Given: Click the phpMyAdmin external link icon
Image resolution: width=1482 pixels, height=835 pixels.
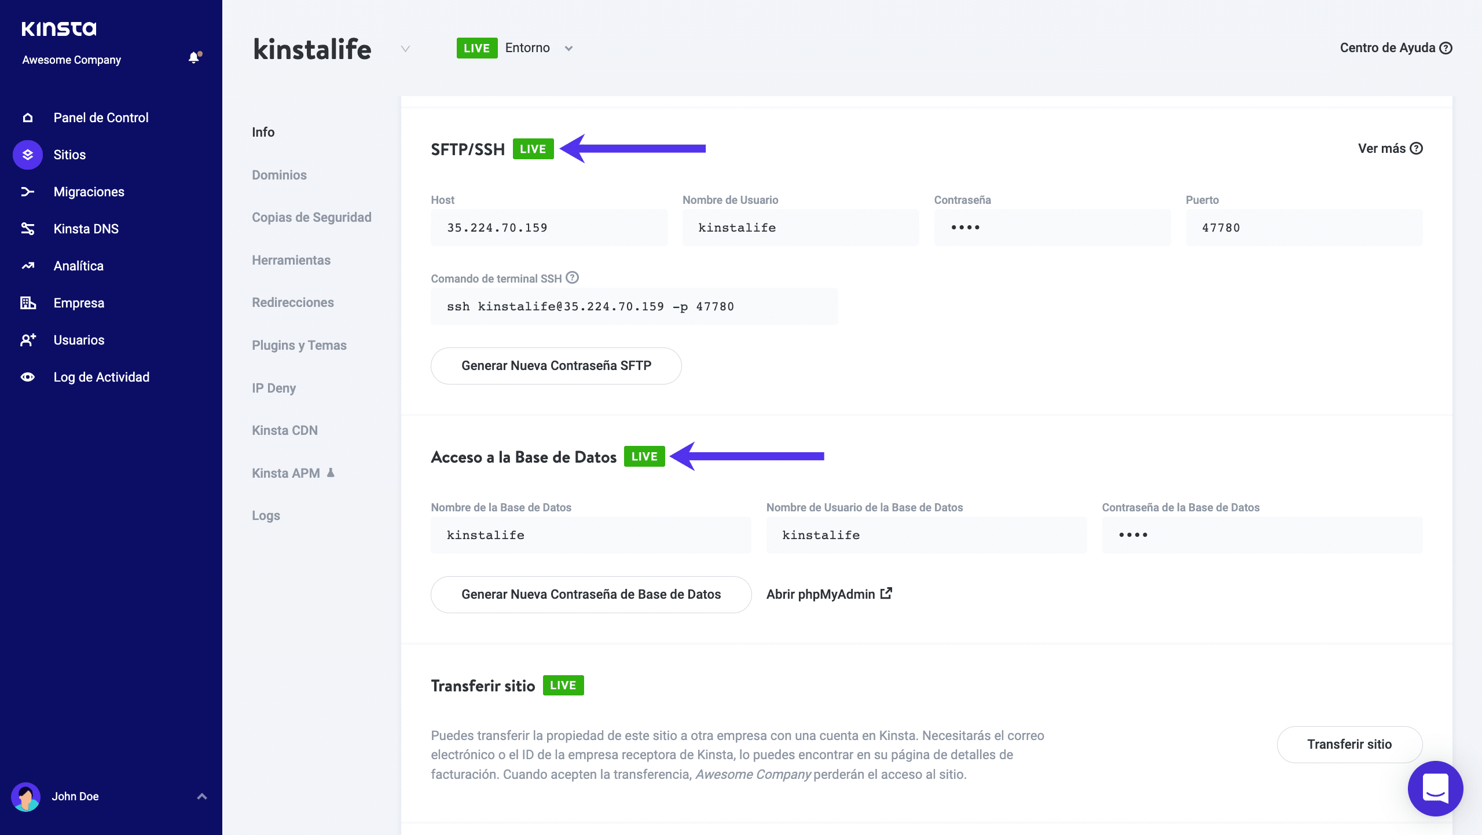Looking at the screenshot, I should pyautogui.click(x=886, y=594).
